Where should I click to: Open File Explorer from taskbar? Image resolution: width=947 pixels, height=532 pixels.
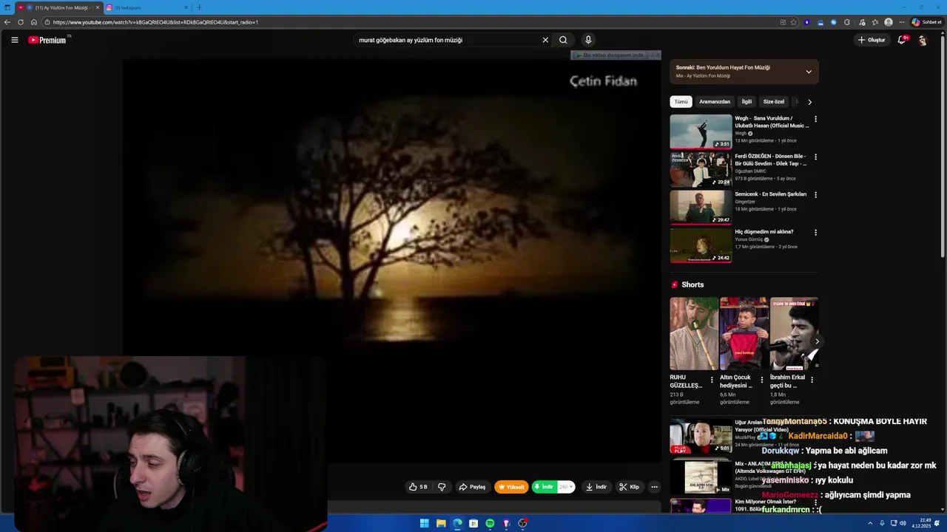coord(441,523)
